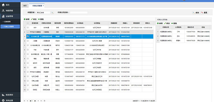Delete person with 删除 in 代维人员列表 panel
214x102 pixels.
174,23
